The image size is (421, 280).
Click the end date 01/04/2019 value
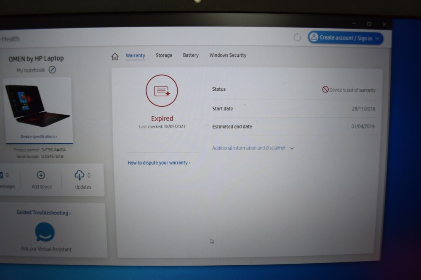[363, 126]
